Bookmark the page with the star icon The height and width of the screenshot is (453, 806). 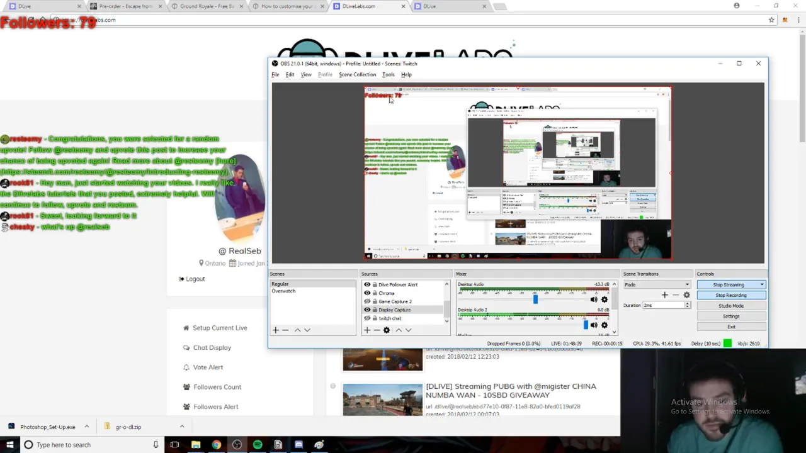(771, 20)
